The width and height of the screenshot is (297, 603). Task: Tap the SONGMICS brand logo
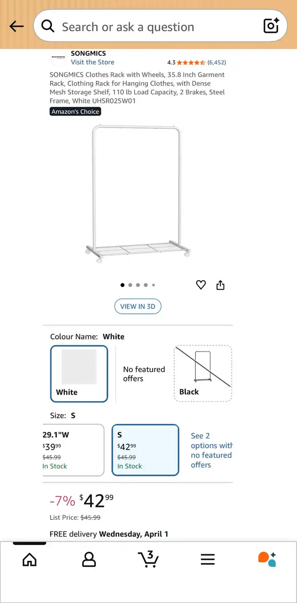tap(58, 58)
